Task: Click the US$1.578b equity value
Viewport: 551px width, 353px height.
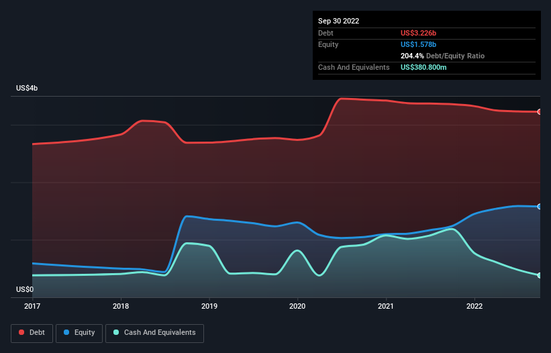Action: pos(418,44)
